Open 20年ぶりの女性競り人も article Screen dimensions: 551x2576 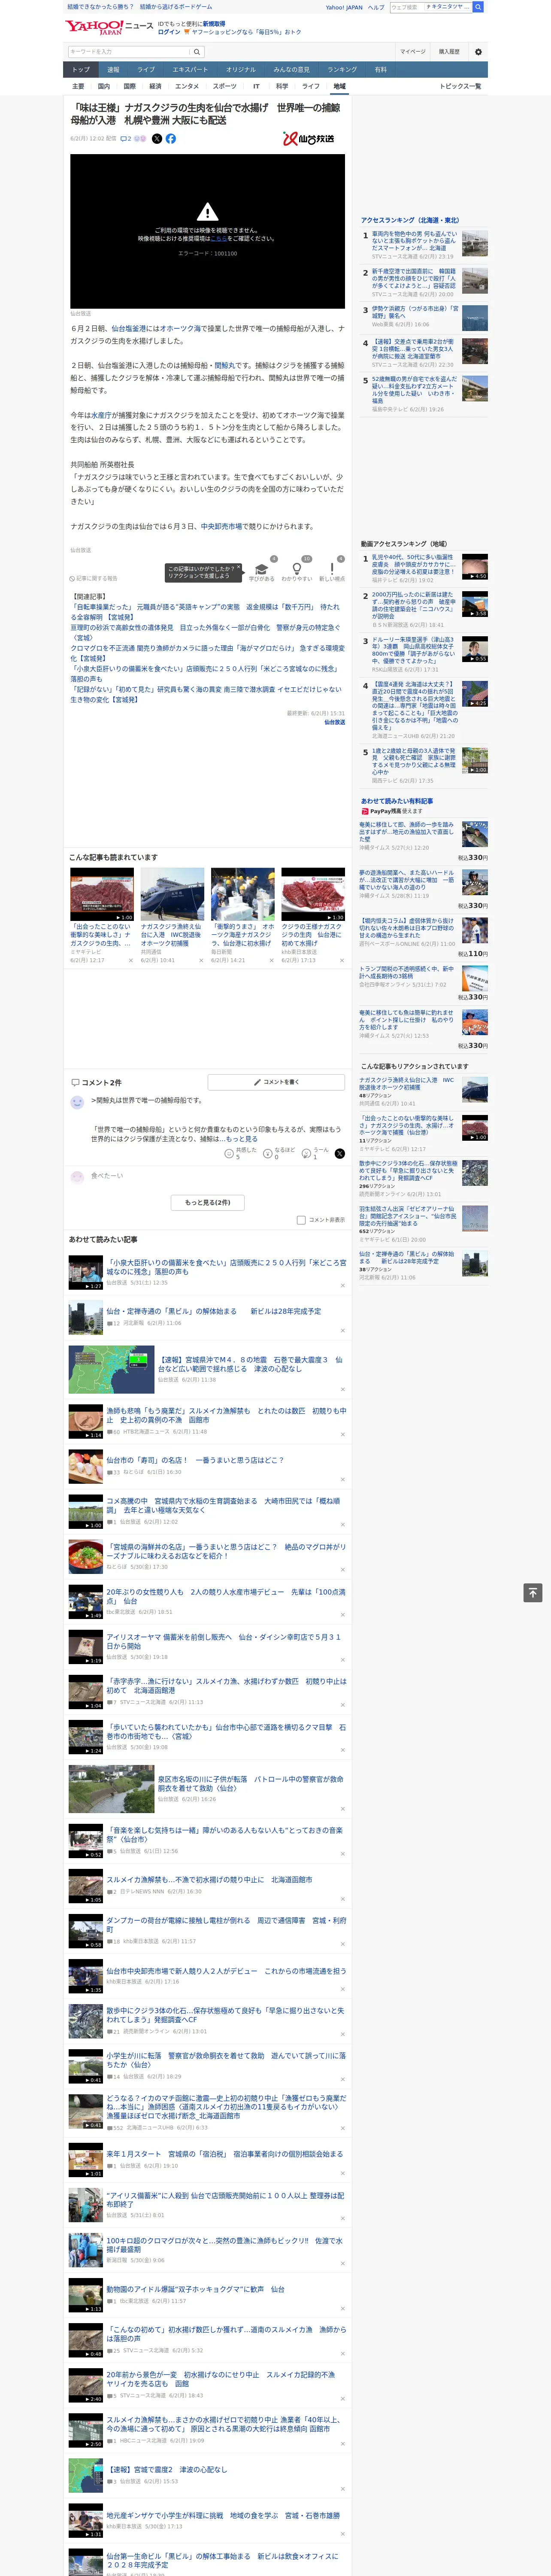click(x=226, y=1596)
